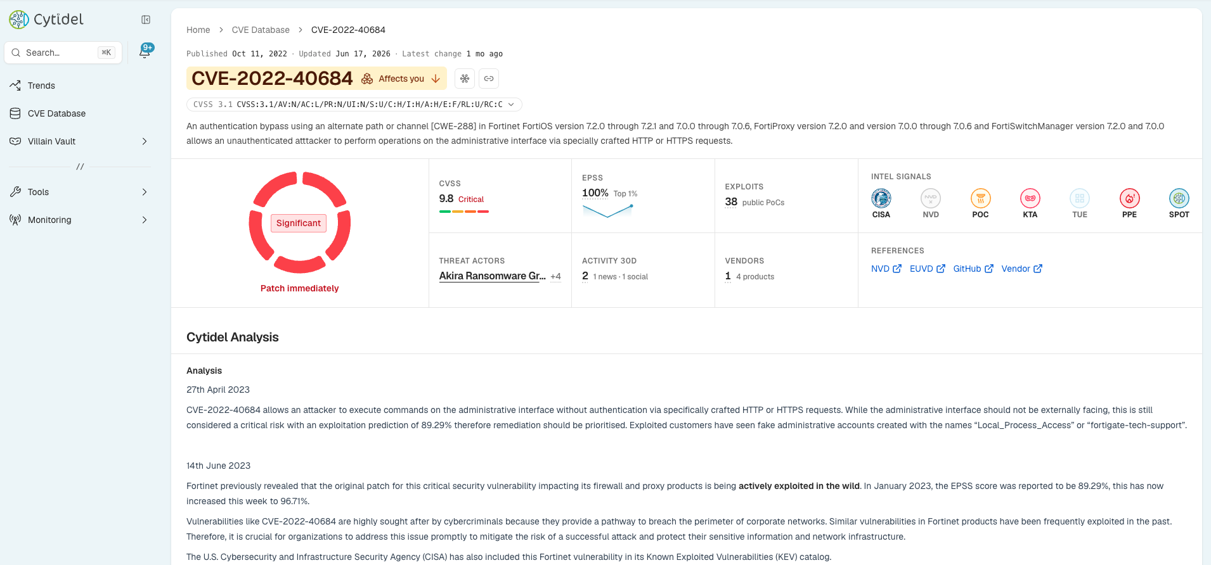The height and width of the screenshot is (565, 1211).
Task: Click the 27th April 2023 analysis date
Action: [x=218, y=390]
